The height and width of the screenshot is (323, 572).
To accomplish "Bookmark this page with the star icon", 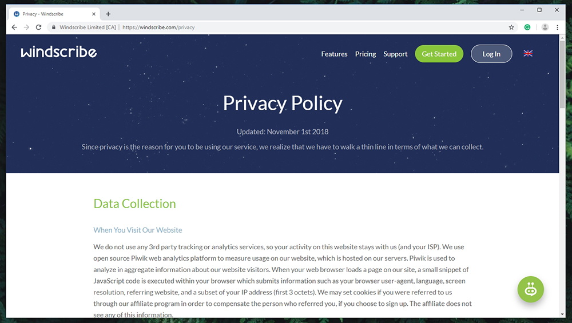I will (x=511, y=27).
